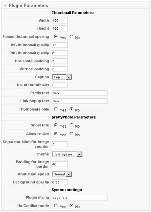Collapse the Plugin Parameters panel arrow

tap(5, 5)
